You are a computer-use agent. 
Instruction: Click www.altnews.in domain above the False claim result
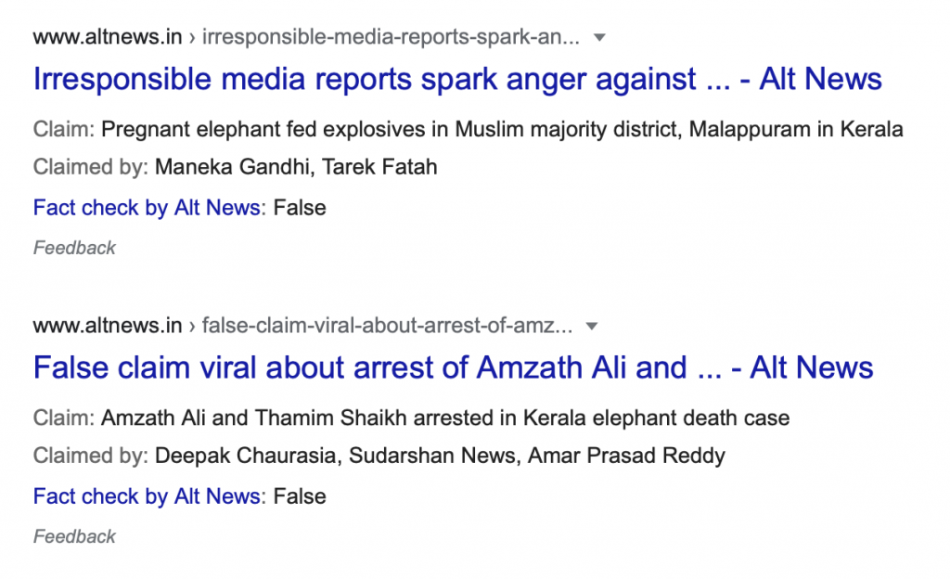coord(107,327)
